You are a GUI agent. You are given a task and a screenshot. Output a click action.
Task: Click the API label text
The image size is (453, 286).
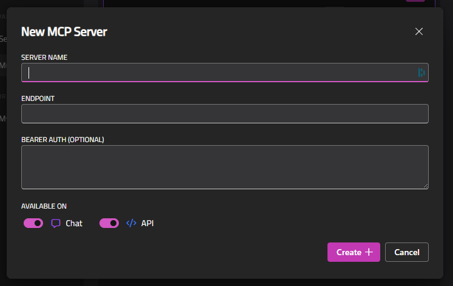[x=147, y=224]
